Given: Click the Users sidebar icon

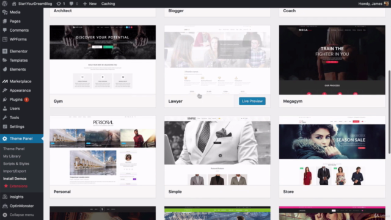Looking at the screenshot, I should tap(5, 109).
